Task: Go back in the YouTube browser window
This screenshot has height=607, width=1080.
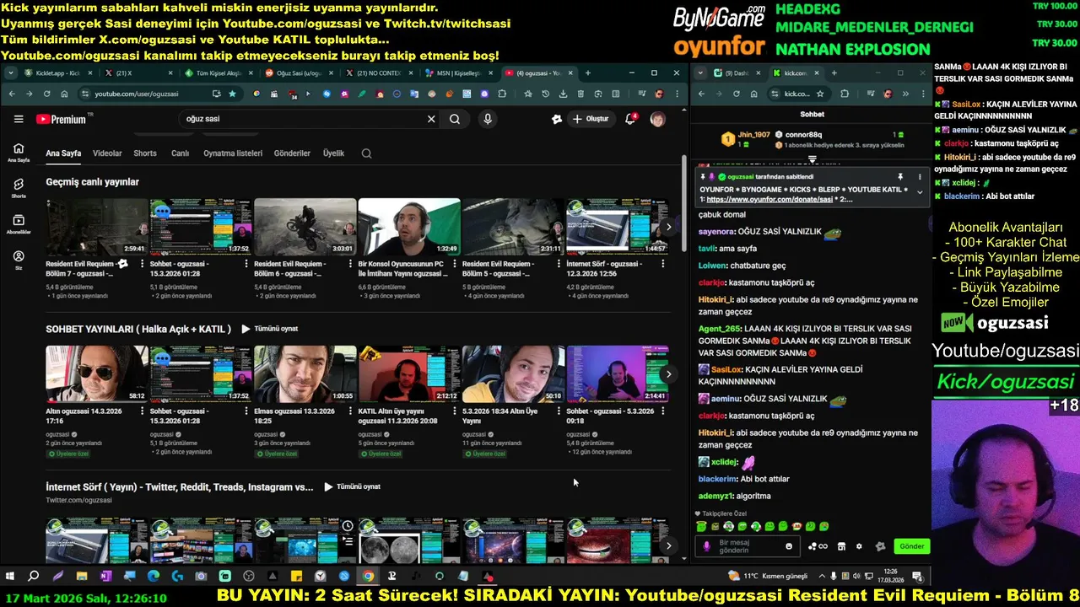Action: tap(11, 94)
